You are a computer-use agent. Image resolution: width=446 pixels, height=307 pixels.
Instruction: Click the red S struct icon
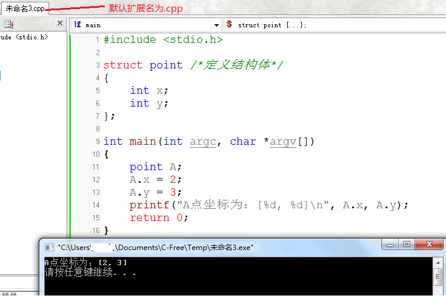[229, 24]
